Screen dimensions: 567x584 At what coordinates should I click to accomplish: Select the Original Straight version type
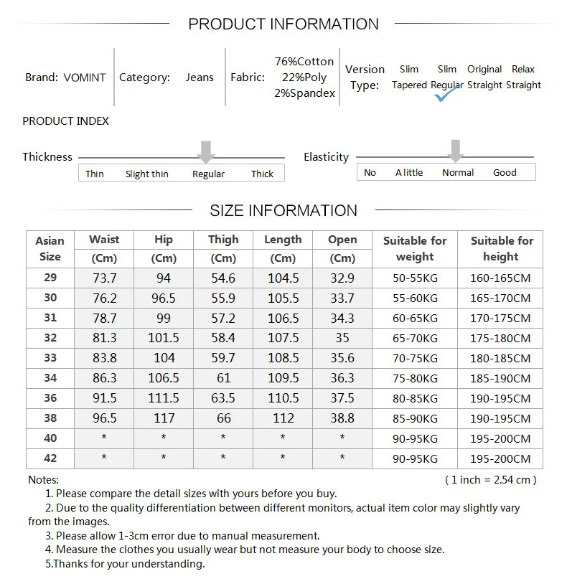tap(484, 77)
